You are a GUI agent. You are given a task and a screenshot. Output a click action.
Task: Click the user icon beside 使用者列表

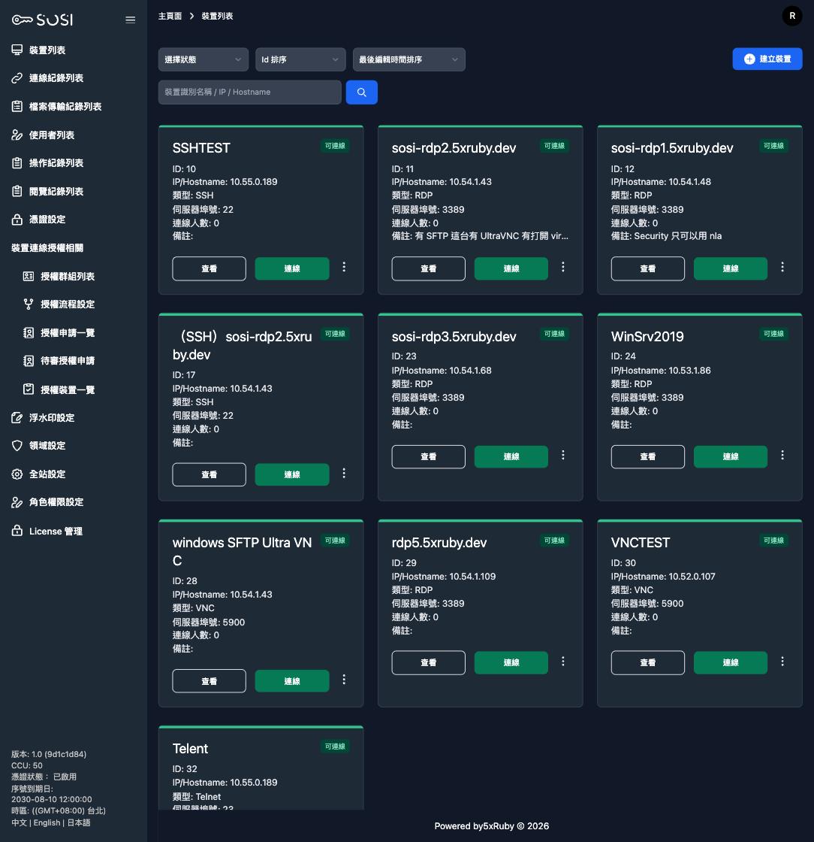[x=17, y=135]
